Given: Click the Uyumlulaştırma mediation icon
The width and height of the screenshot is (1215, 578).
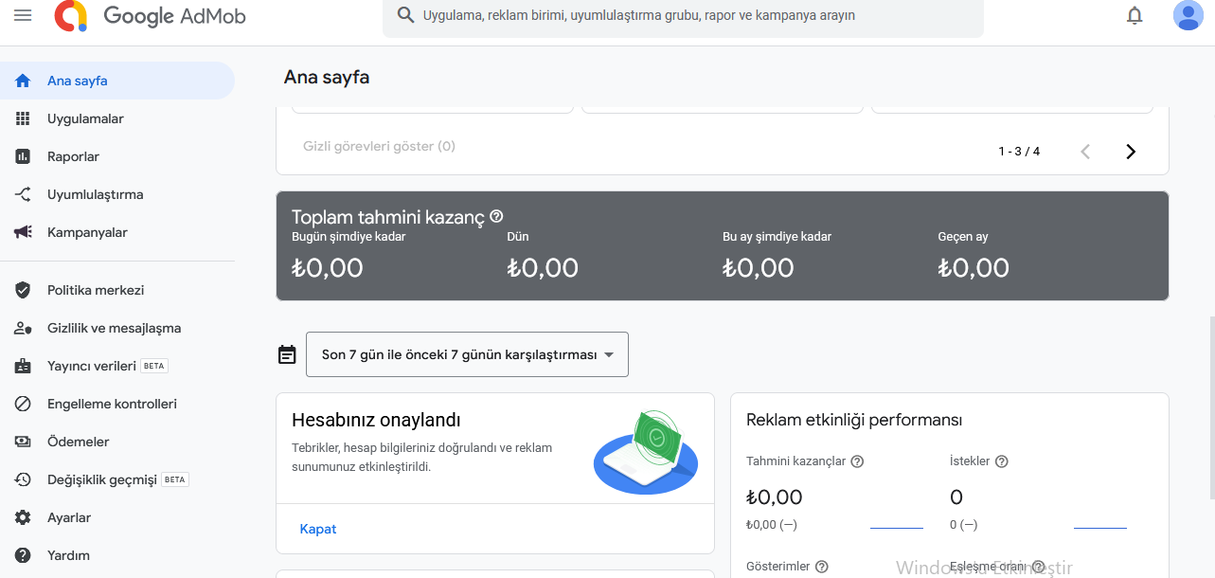Looking at the screenshot, I should click(x=23, y=194).
